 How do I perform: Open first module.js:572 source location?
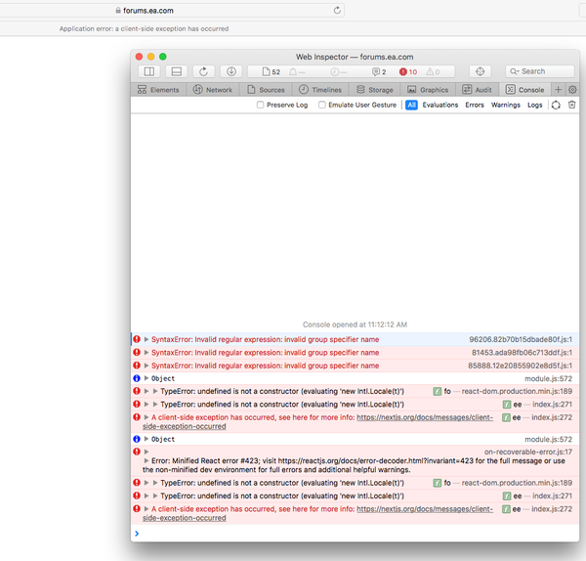point(548,378)
